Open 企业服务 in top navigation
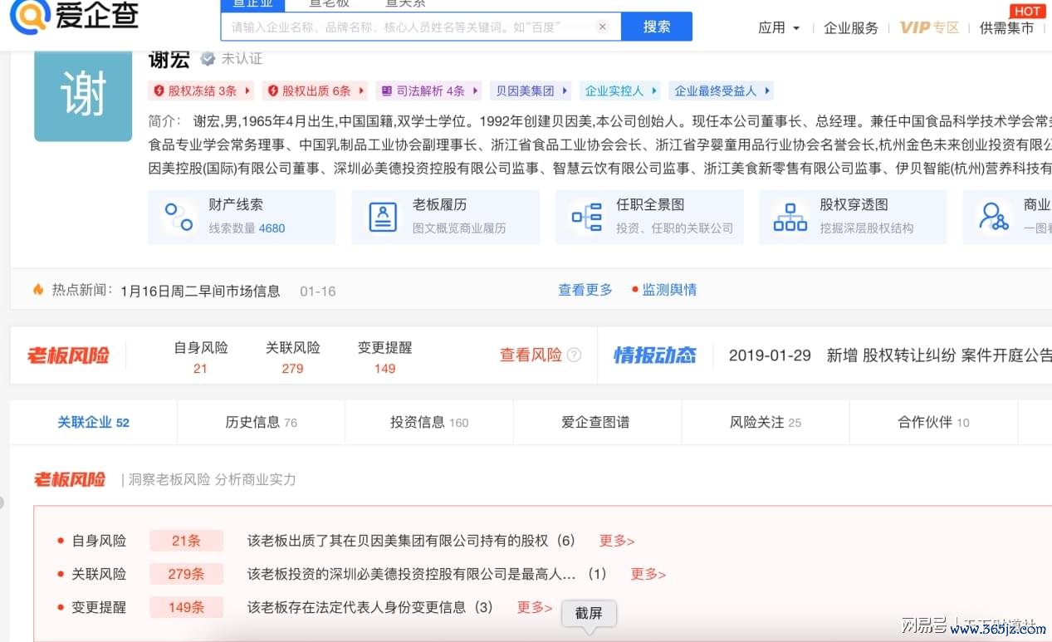Viewport: 1052px width, 642px height. 850,27
